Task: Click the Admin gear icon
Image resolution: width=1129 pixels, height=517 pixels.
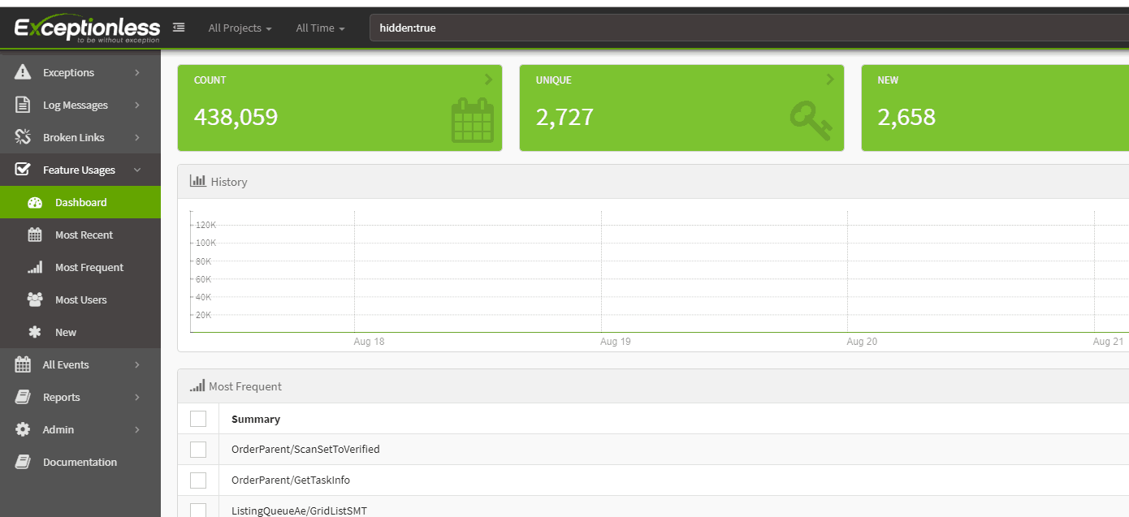Action: pos(24,429)
